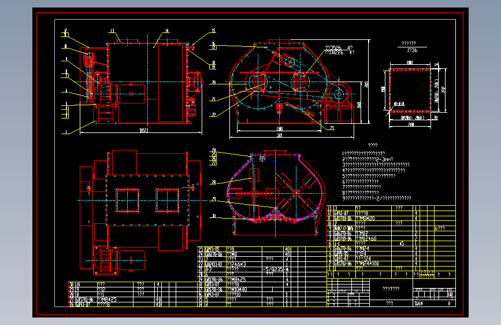
Task: Click the 'J-1' code cell in row 6
Action: coord(337,243)
